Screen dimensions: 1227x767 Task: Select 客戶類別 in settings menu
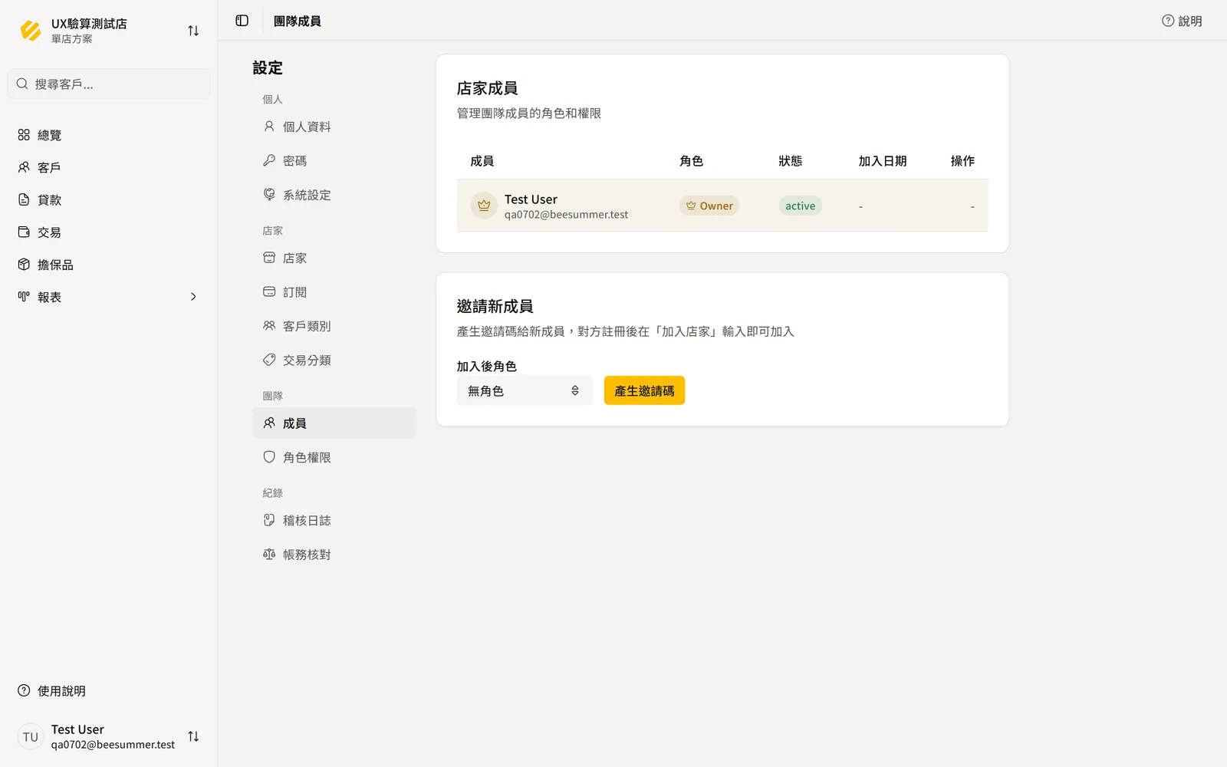click(334, 326)
